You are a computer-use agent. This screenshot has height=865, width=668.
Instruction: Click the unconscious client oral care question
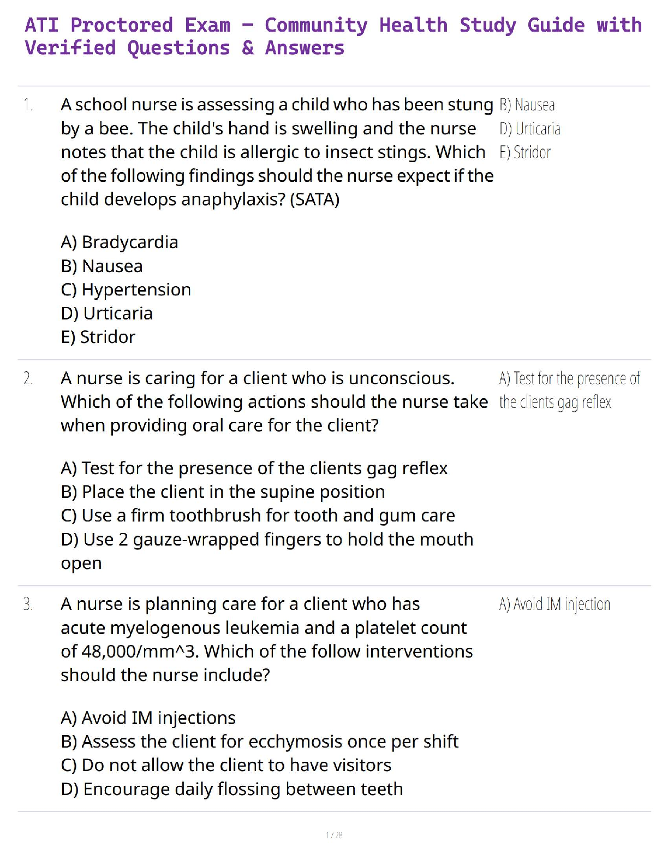coord(274,402)
